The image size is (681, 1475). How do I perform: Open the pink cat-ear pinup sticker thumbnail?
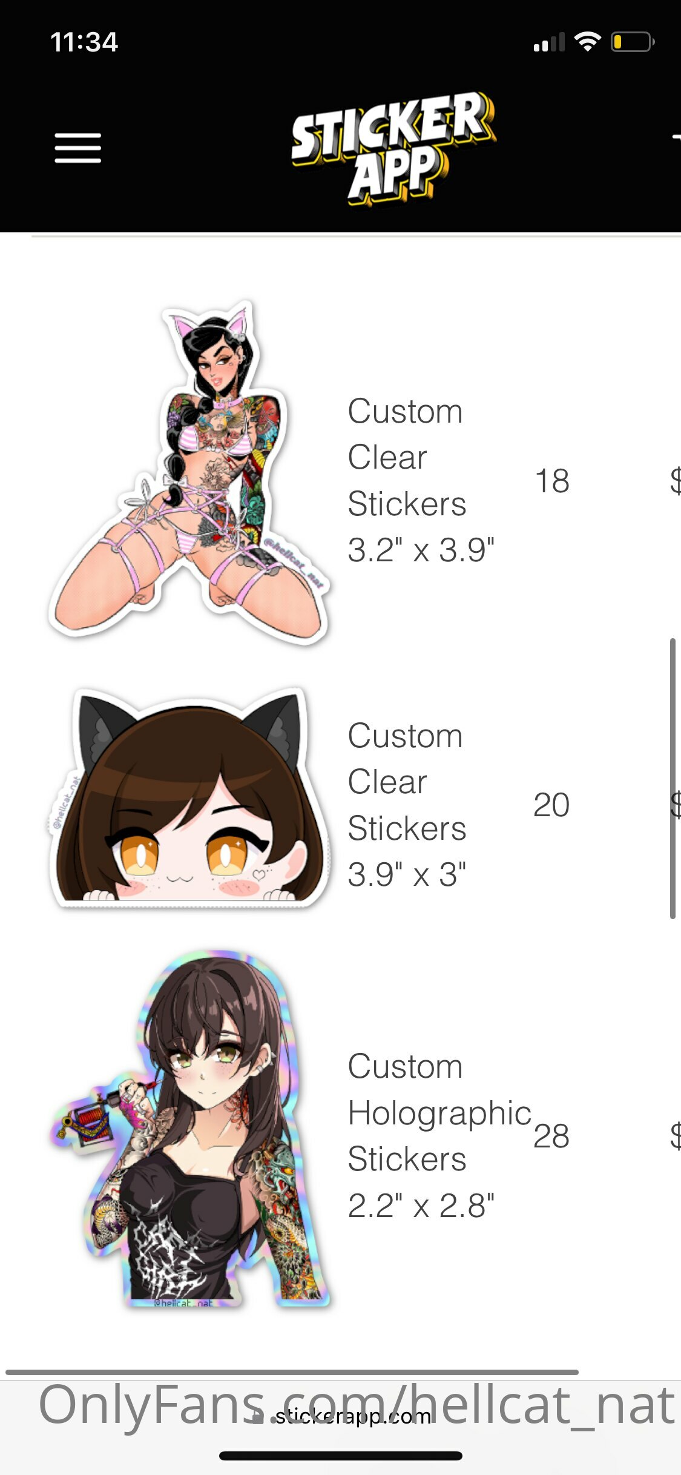pyautogui.click(x=189, y=472)
